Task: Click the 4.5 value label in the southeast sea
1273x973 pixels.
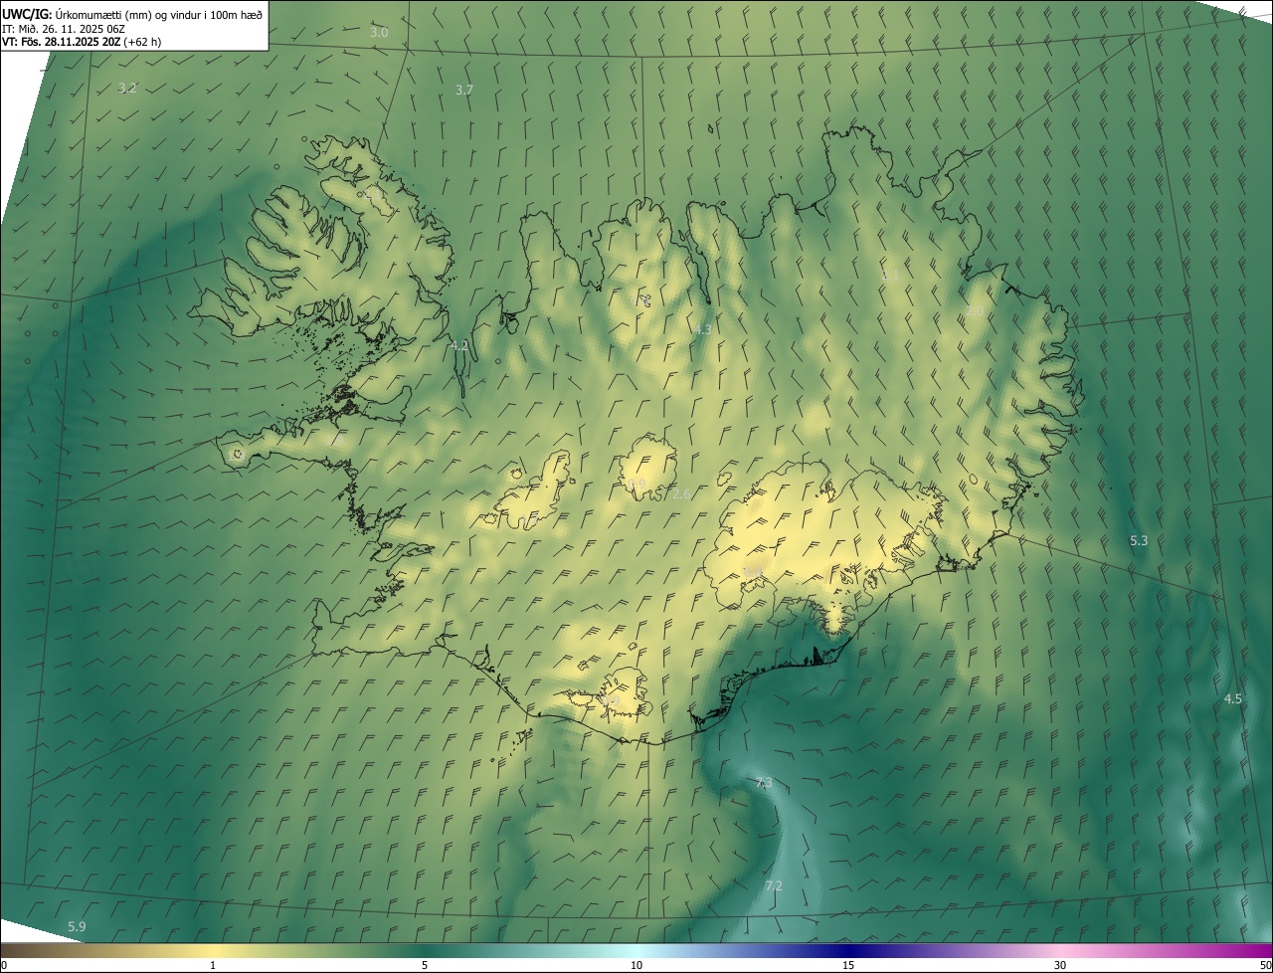Action: point(1232,699)
